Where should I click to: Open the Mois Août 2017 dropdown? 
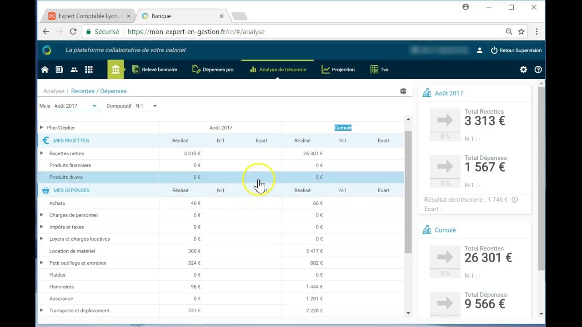coord(75,106)
